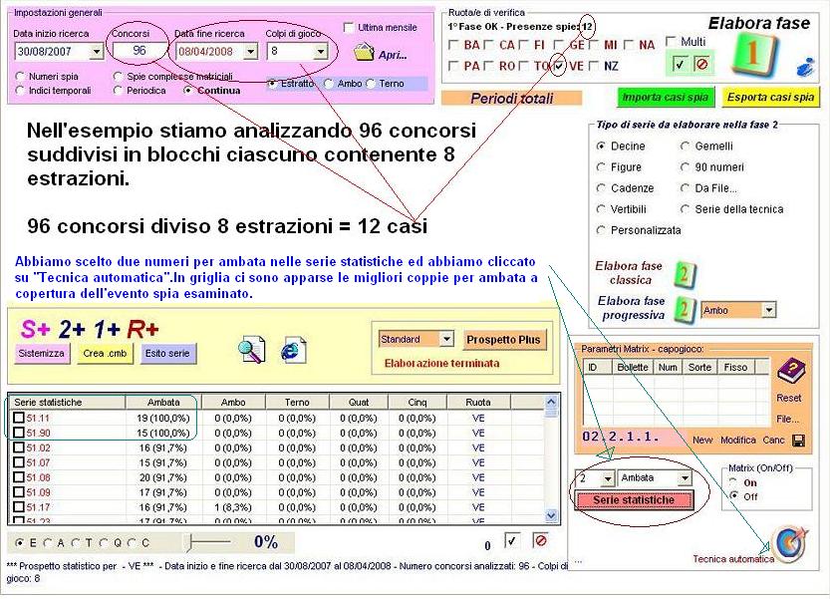Open the Internet Explorer document icon
Viewport: 830px width, 599px height.
(294, 350)
